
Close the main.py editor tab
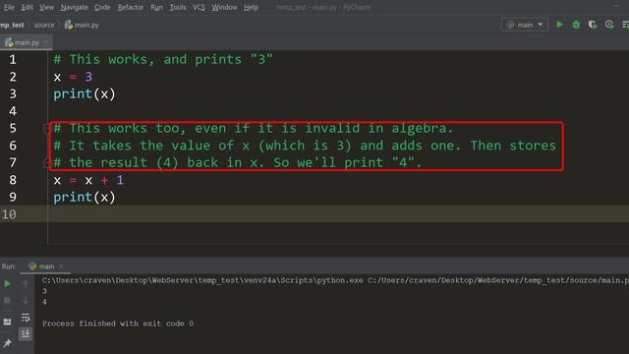tap(45, 42)
